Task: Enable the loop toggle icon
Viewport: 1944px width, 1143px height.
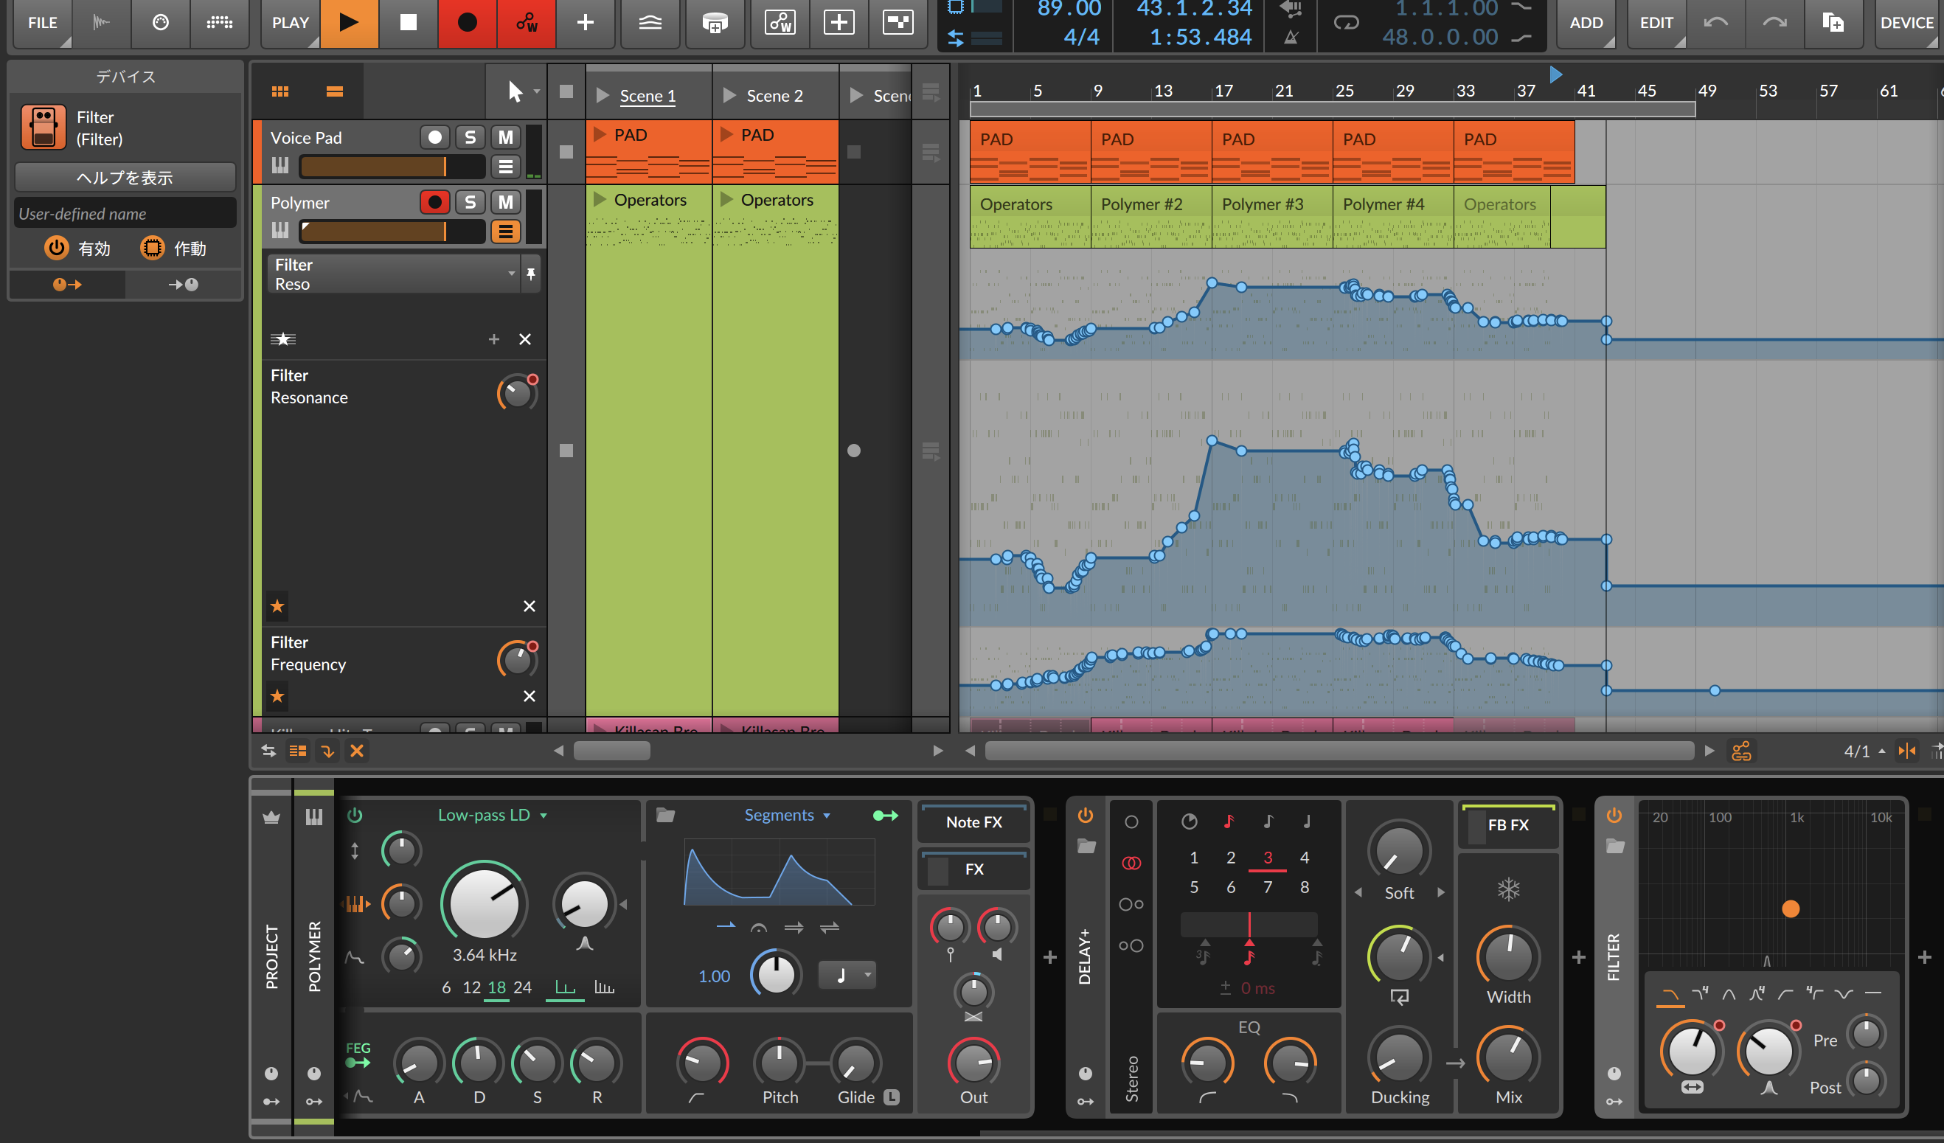Action: point(1346,22)
